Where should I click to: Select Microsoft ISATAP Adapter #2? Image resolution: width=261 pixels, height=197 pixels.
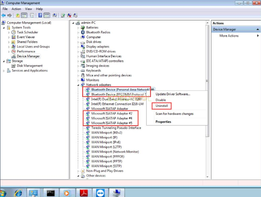(112, 114)
